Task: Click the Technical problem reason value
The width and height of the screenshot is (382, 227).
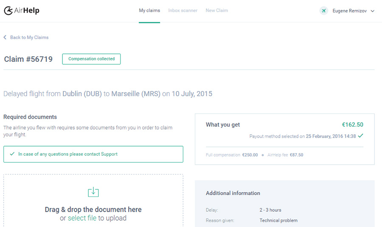Action: pos(278,221)
